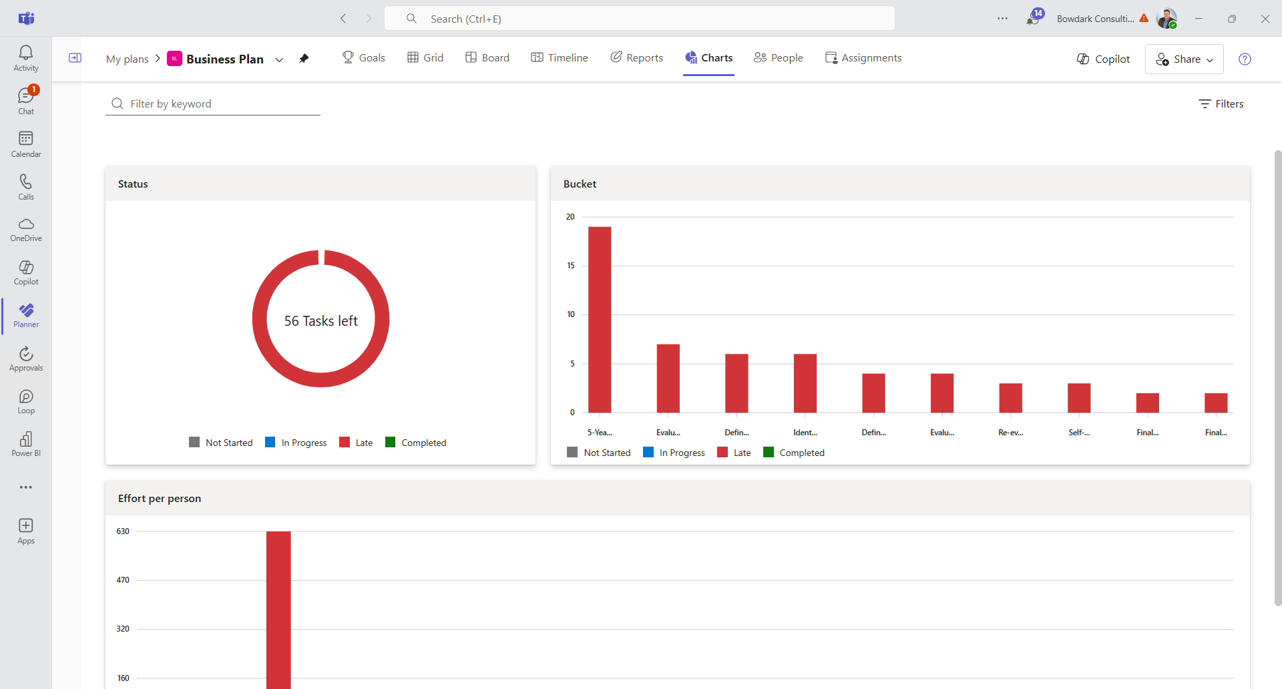Open the Share dropdown
Viewport: 1282px width, 689px height.
[1185, 59]
